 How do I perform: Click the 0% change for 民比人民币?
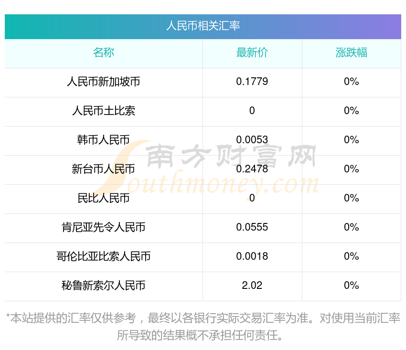click(352, 198)
